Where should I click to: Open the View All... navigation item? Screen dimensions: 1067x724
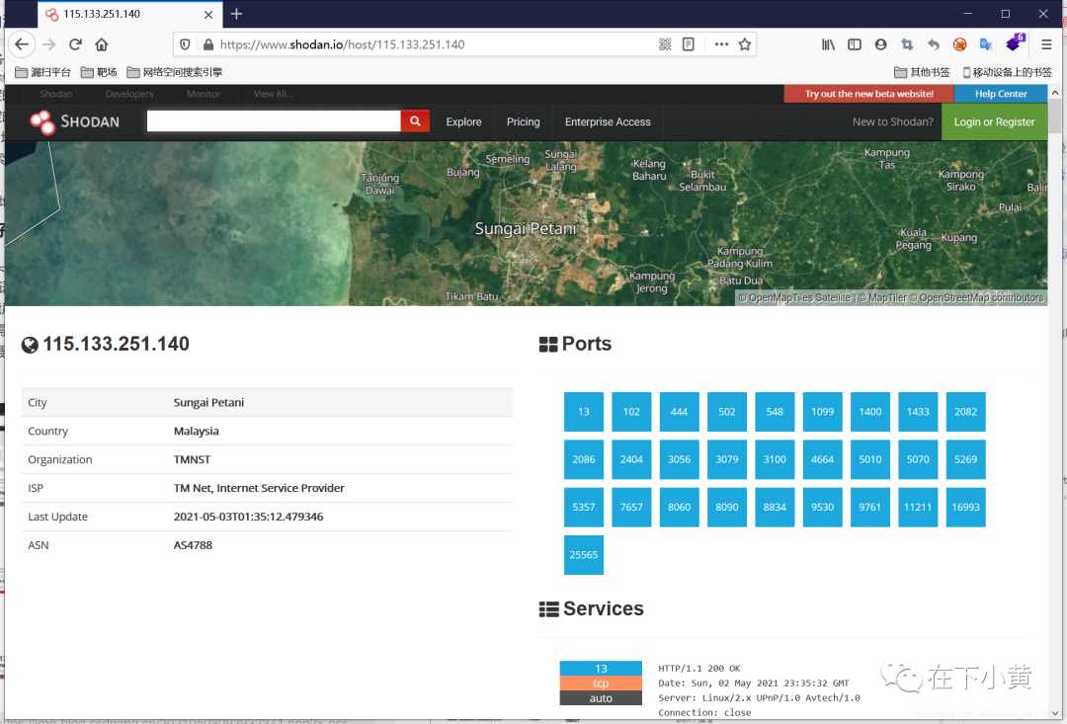click(274, 94)
